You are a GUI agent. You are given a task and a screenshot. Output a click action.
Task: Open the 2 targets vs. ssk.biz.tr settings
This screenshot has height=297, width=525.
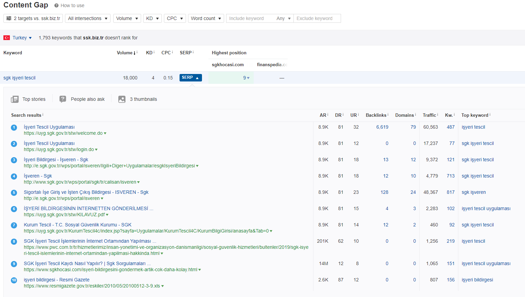(x=33, y=18)
